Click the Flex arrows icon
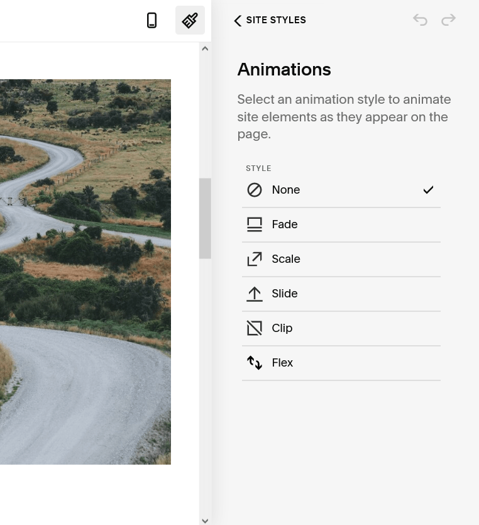The width and height of the screenshot is (479, 525). click(x=255, y=363)
